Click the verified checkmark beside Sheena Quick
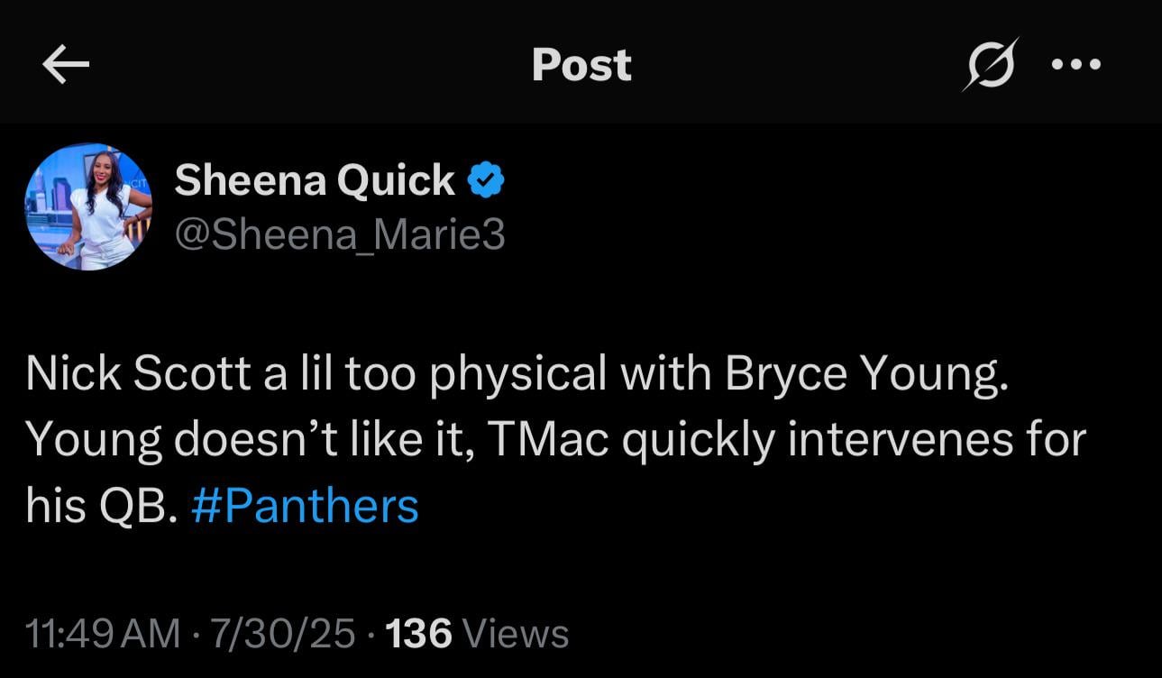Viewport: 1162px width, 678px height. pos(484,179)
